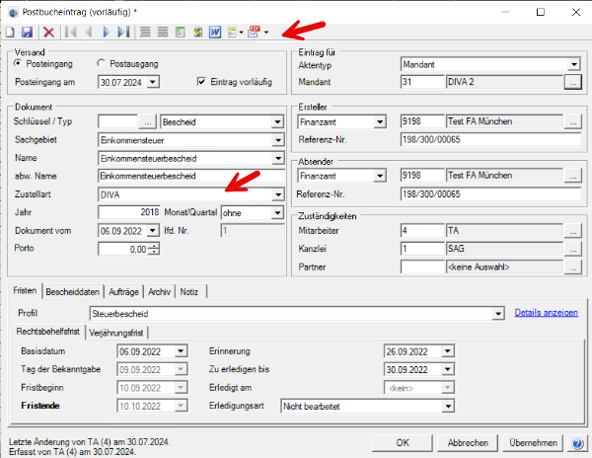This screenshot has height=458, width=592.
Task: Go to the previous record
Action: 89,33
